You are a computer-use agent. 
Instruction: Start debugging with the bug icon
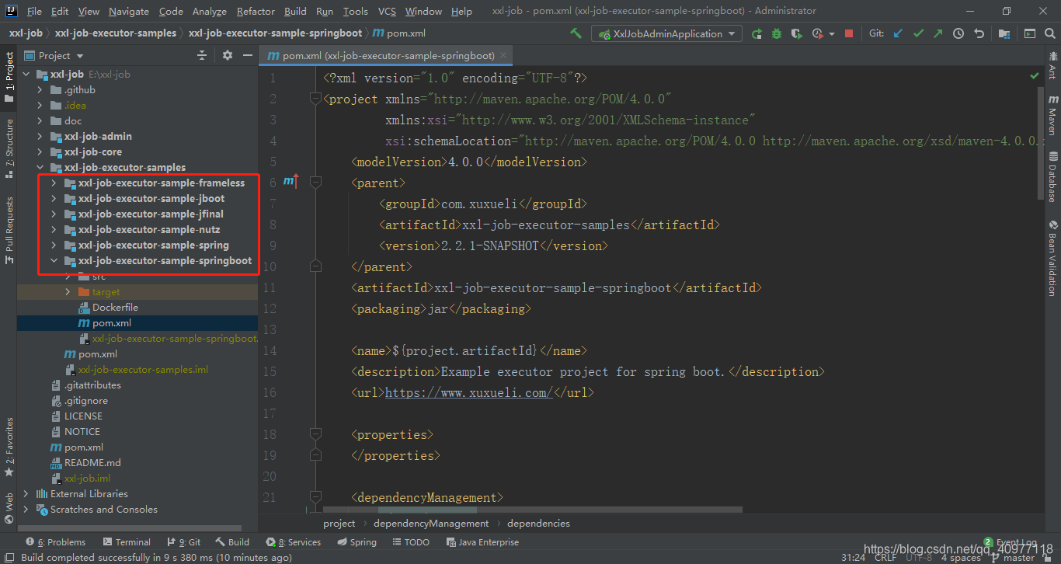pyautogui.click(x=777, y=33)
